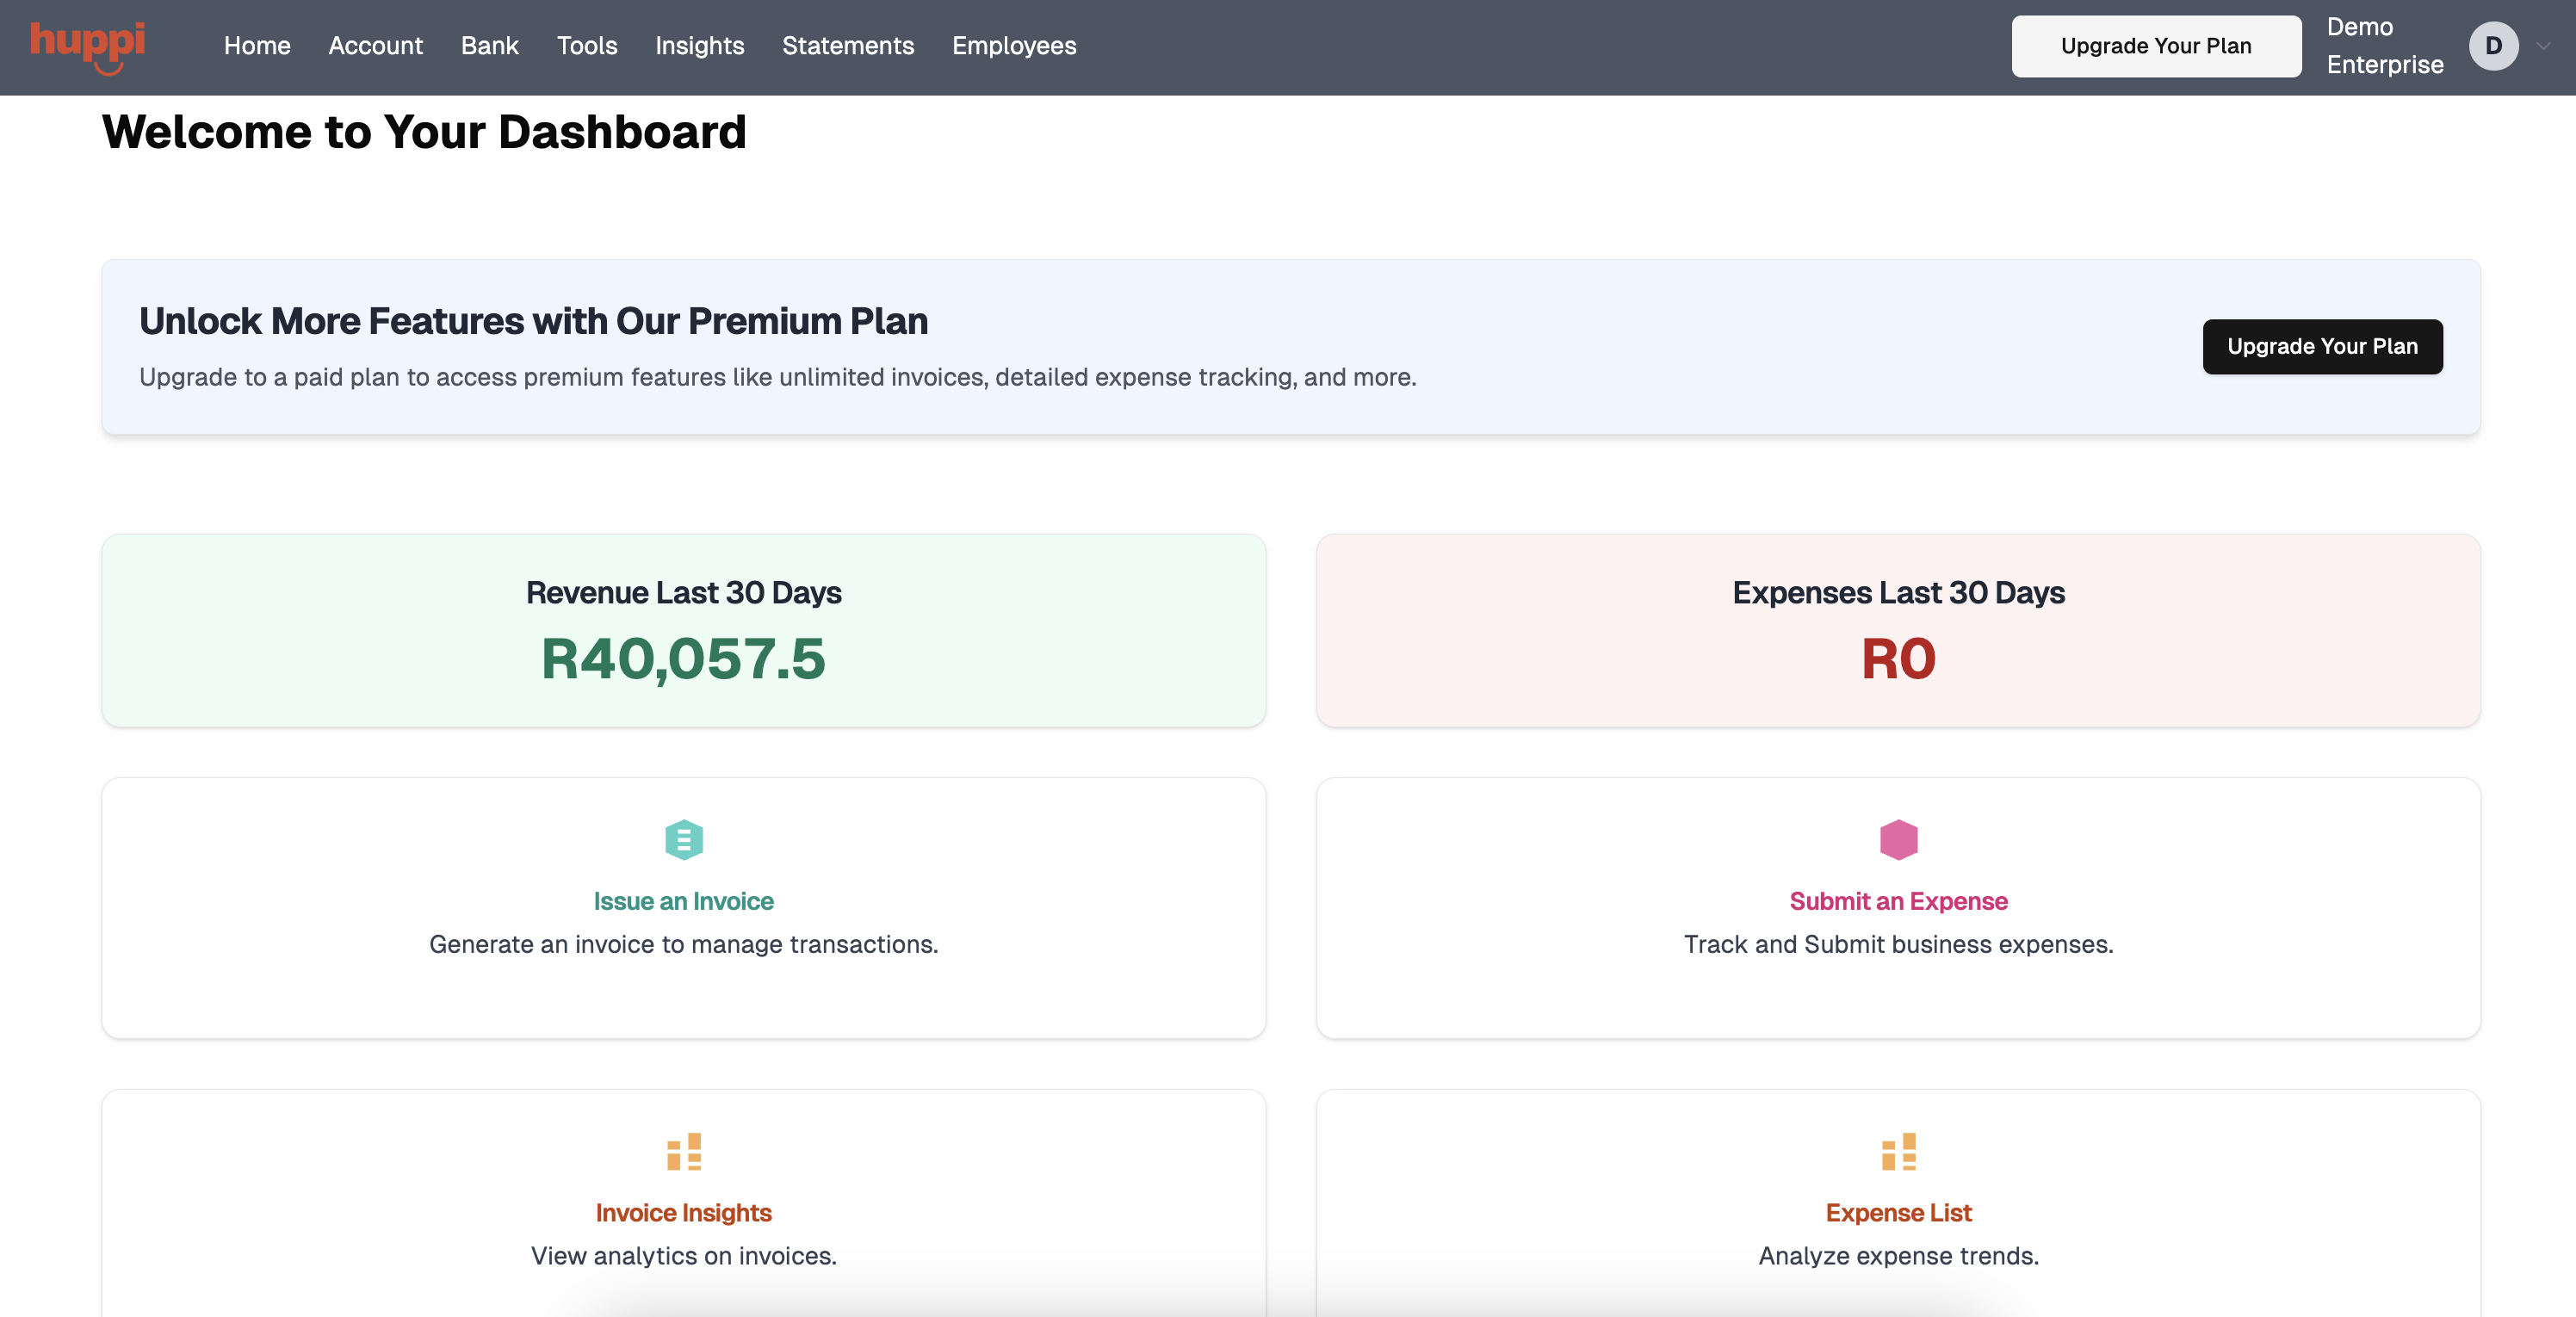The width and height of the screenshot is (2576, 1317).
Task: Click 'View analytics on invoices.' text
Action: click(684, 1255)
